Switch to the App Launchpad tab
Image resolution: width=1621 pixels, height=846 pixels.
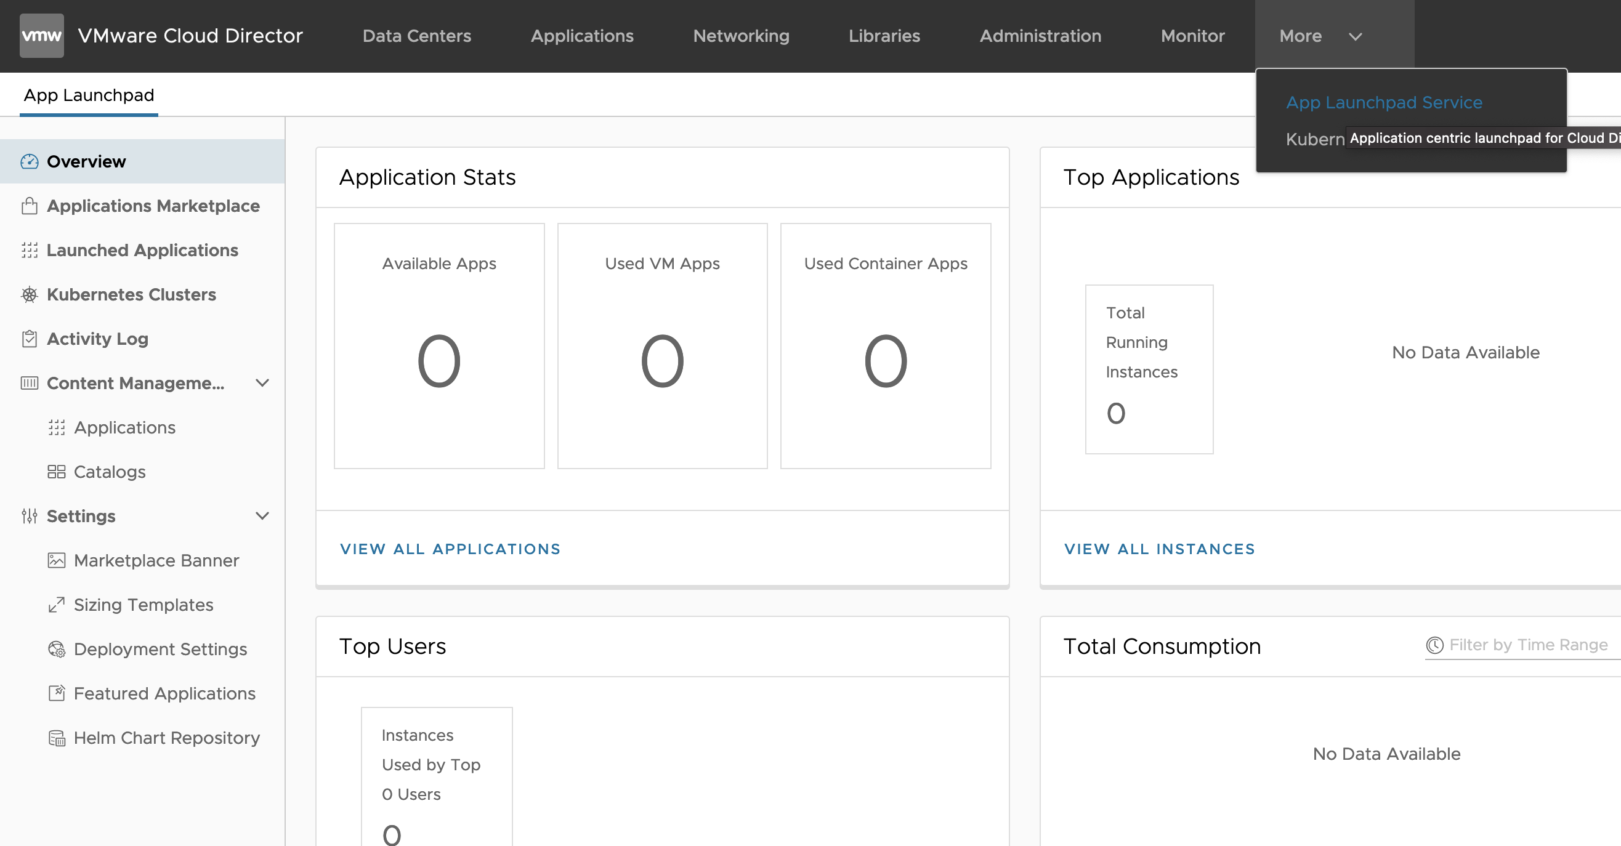(x=89, y=95)
